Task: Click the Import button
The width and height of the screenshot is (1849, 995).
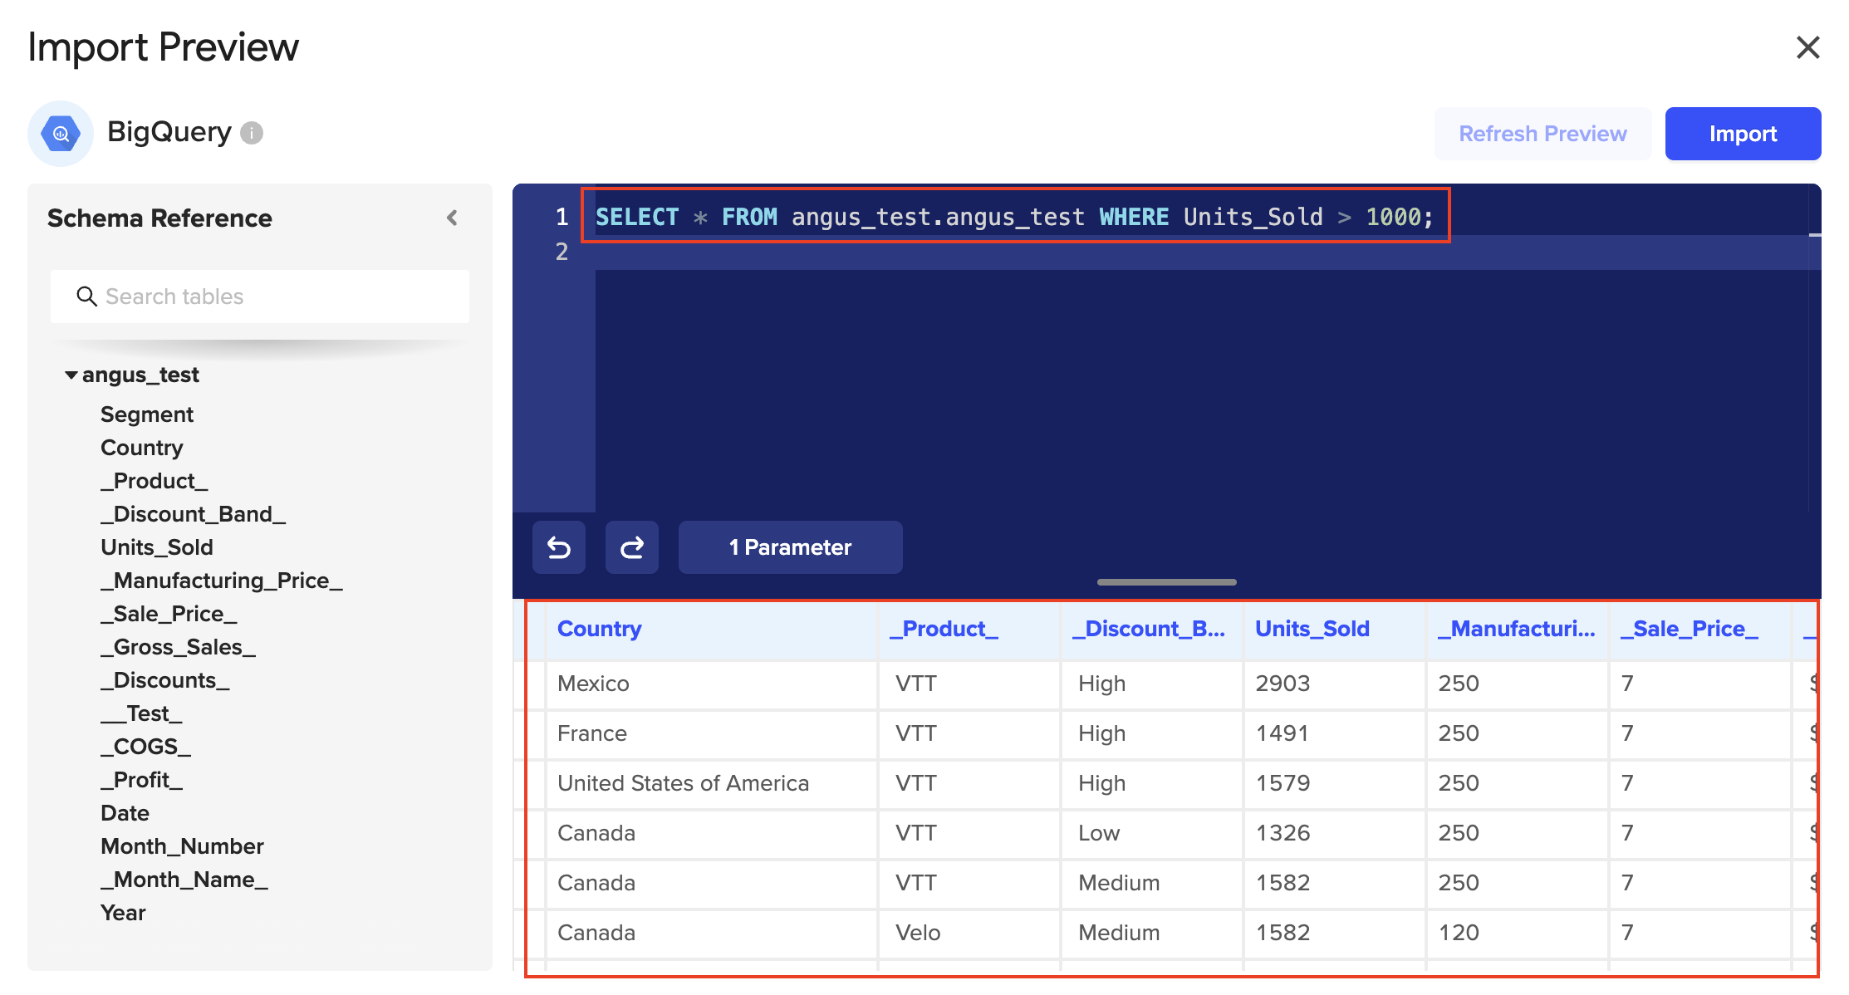Action: (1742, 134)
